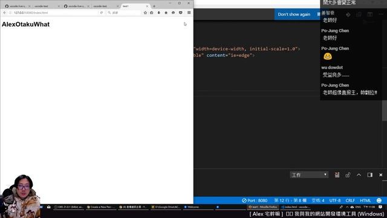
Task: Open Create a New Pen taskbar item
Action: click(x=101, y=207)
